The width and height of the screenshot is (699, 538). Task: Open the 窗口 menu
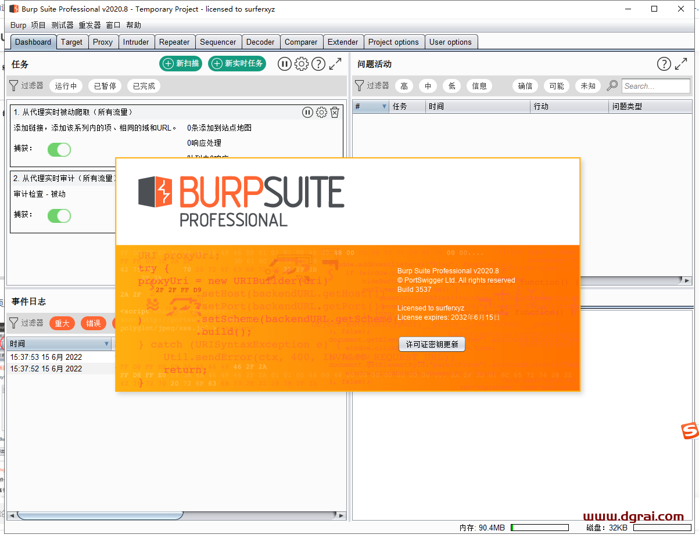(113, 25)
